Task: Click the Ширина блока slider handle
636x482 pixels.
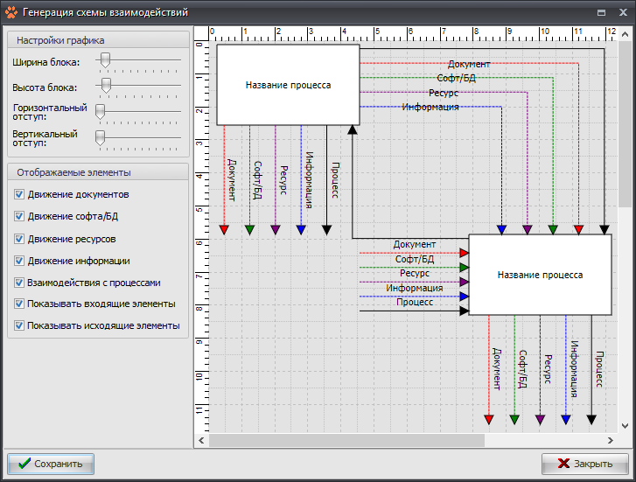Action: pyautogui.click(x=105, y=60)
